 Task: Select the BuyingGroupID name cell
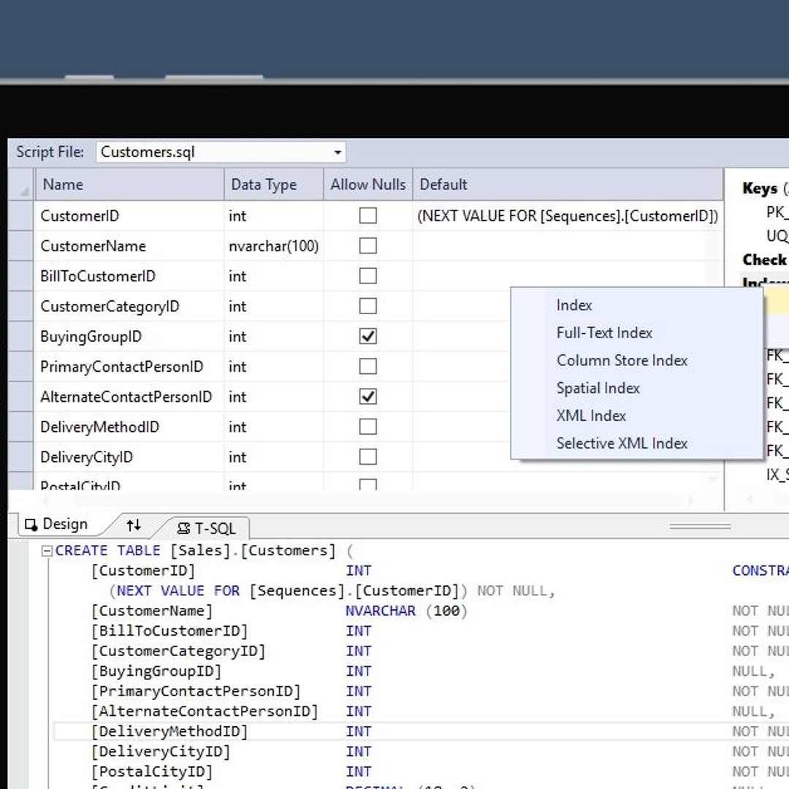point(129,337)
